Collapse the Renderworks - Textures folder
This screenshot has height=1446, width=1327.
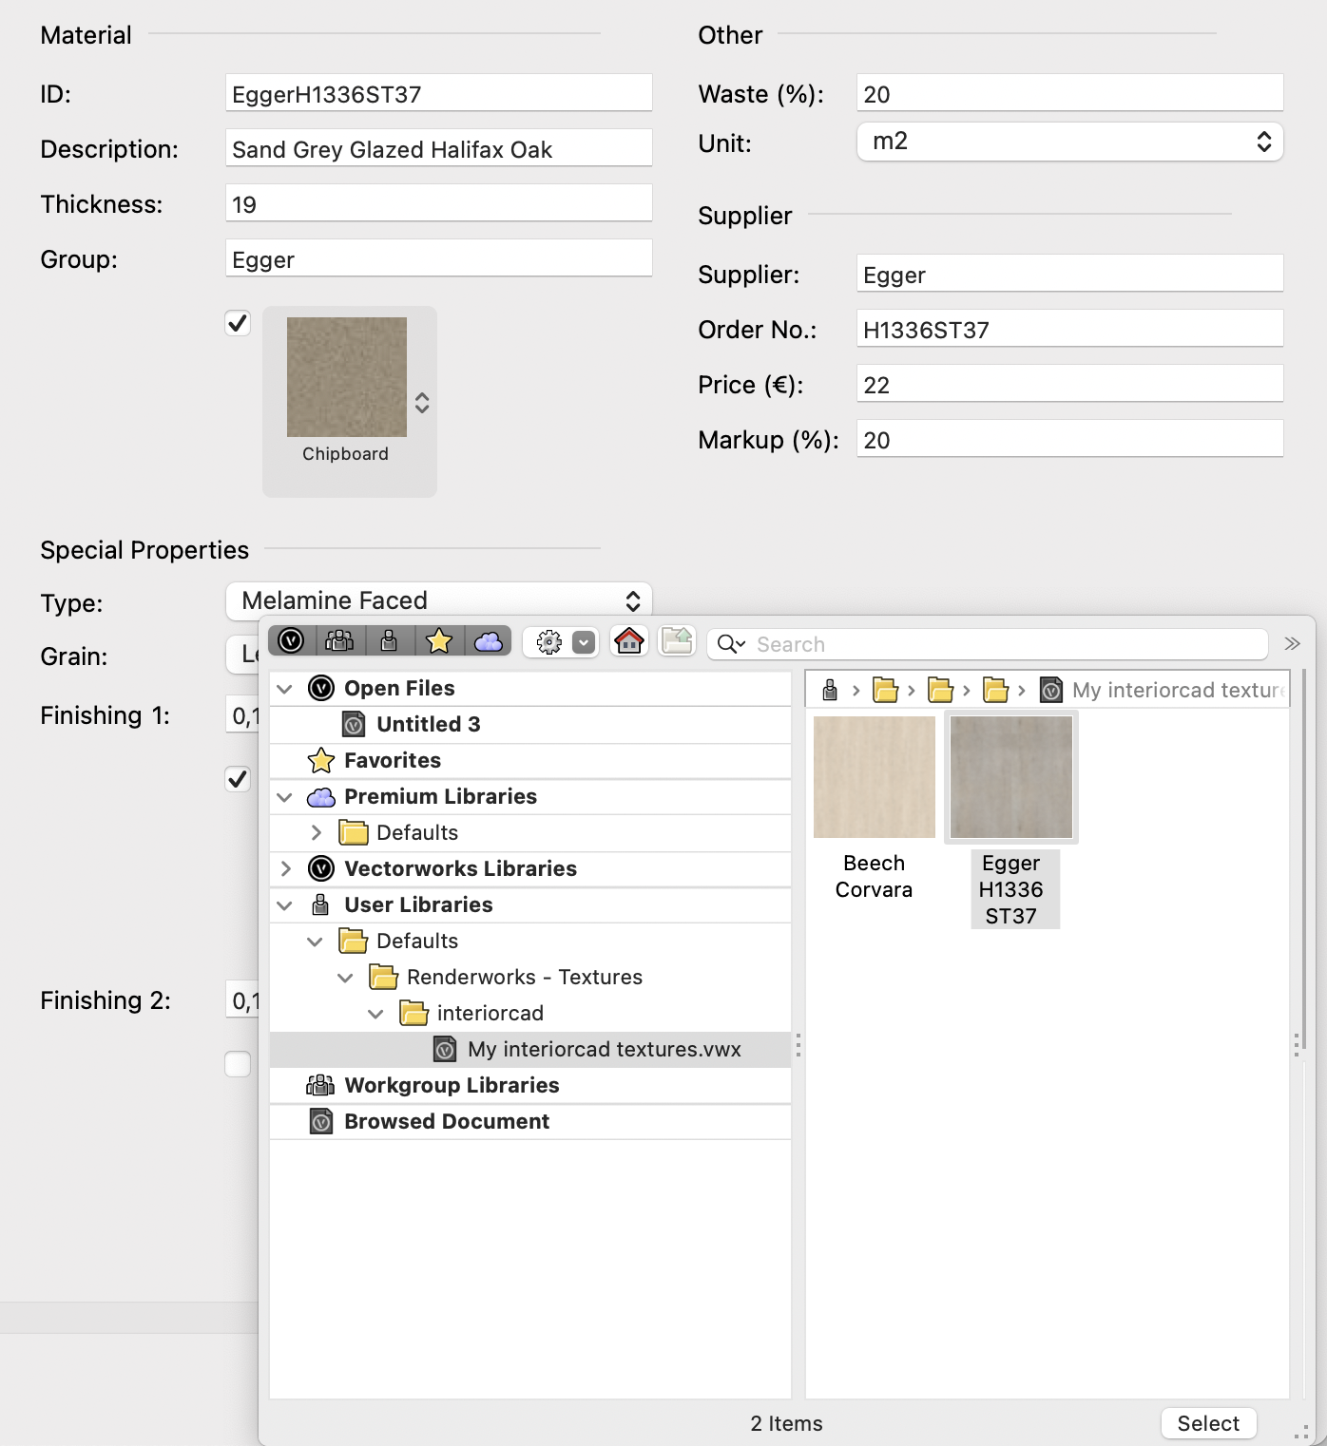coord(345,978)
